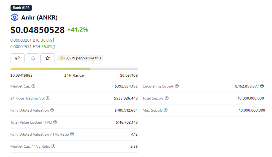Click the Total Value Locked (TVL) label
272x157 pixels.
(x=31, y=122)
